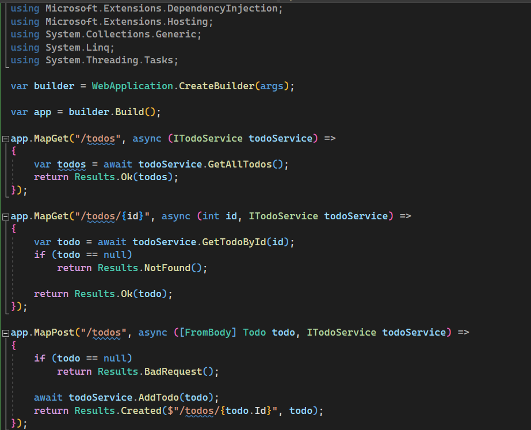Place cursor on builder.Build() call
Viewport: 531px width, 430px height.
[114, 112]
